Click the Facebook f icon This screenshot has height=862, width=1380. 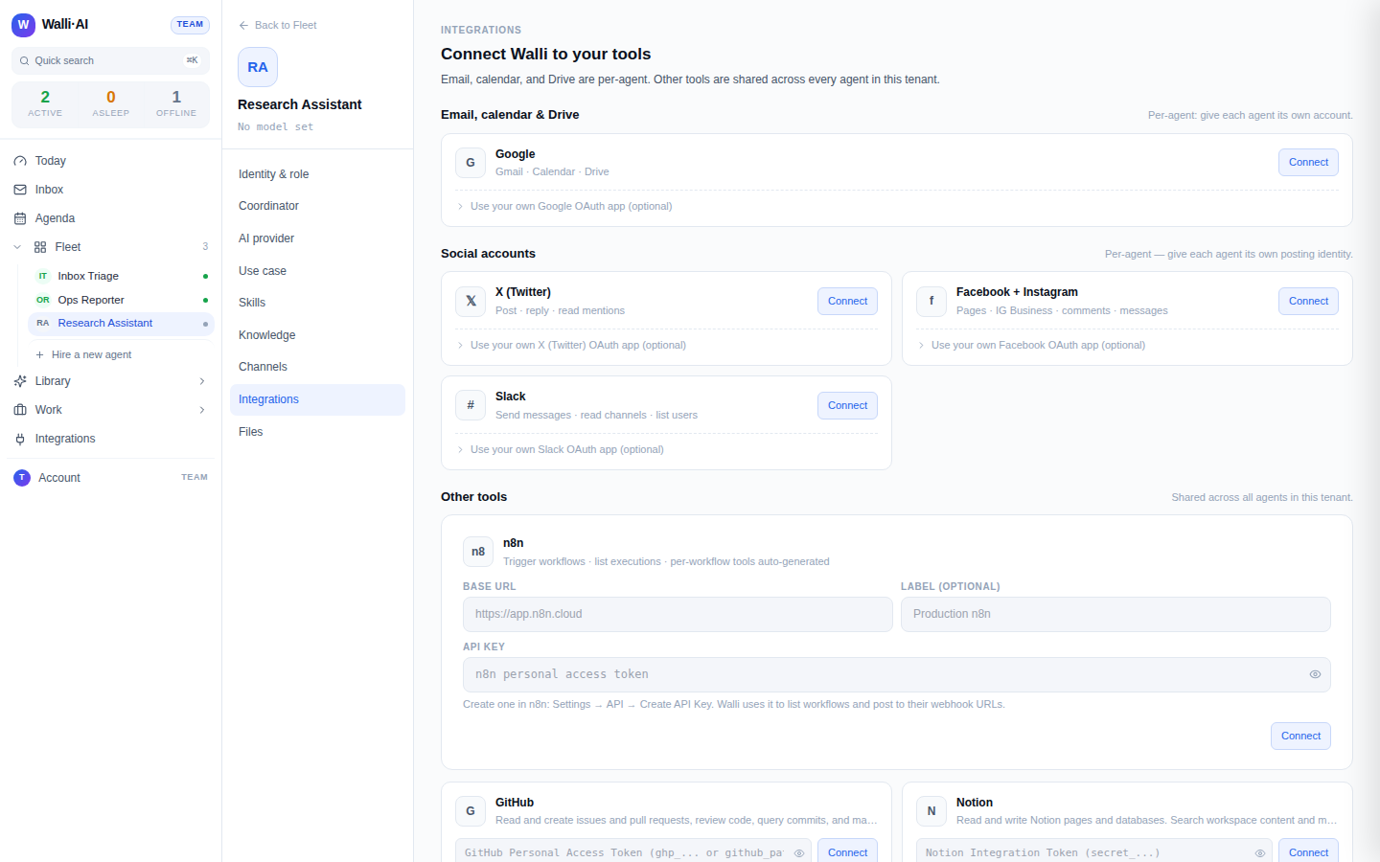(931, 301)
